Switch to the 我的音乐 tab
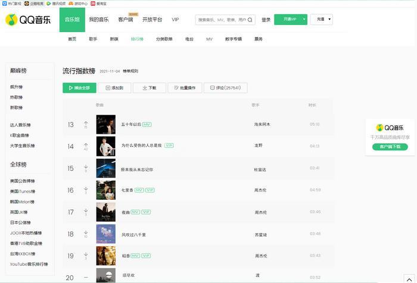 [99, 20]
